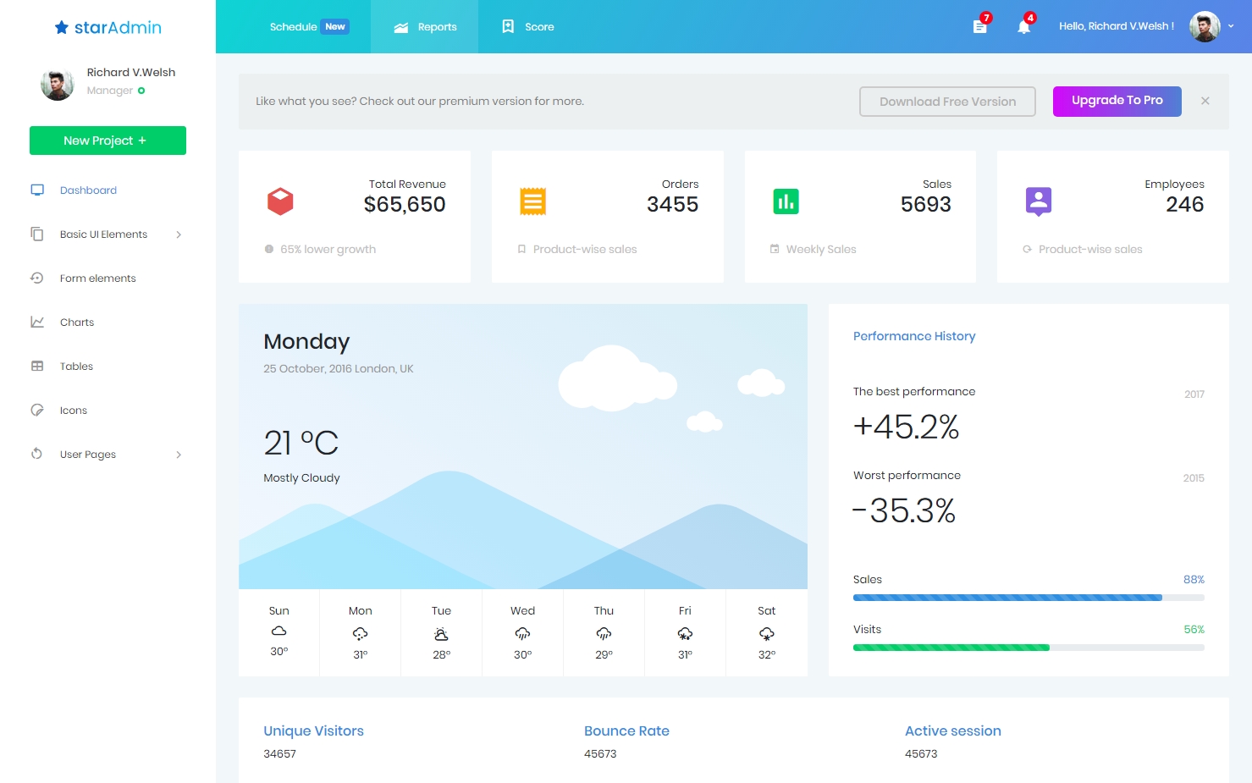Image resolution: width=1252 pixels, height=783 pixels.
Task: Click the notification bell icon
Action: pos(1023,26)
